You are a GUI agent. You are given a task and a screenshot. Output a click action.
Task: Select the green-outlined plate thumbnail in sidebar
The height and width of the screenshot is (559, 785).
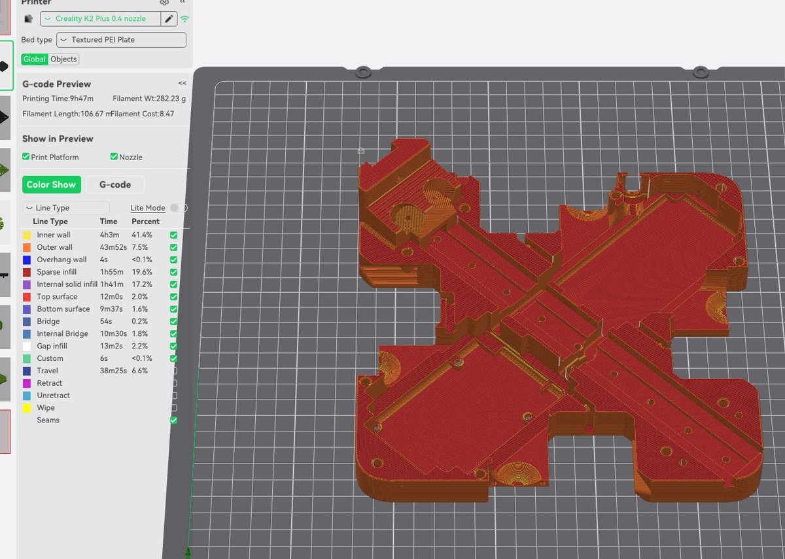(5, 65)
